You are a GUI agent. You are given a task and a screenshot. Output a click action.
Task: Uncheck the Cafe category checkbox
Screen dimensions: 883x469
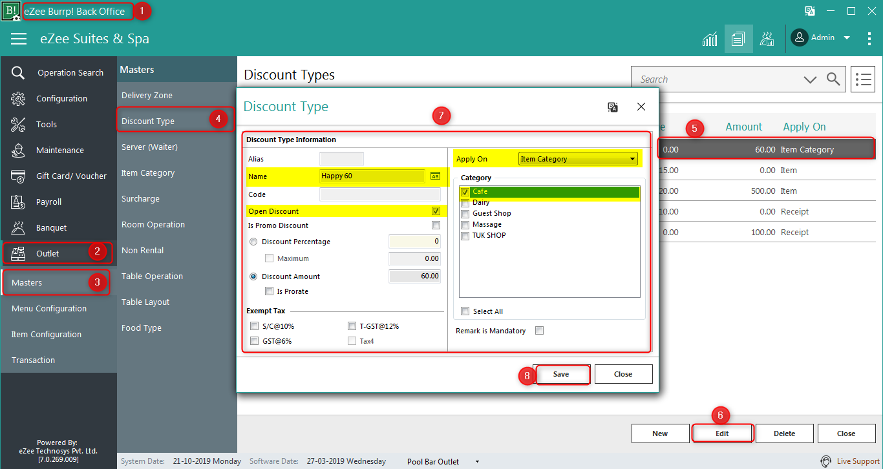pos(465,192)
